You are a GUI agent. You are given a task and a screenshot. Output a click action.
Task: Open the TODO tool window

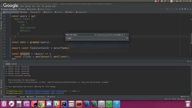coord(30,97)
